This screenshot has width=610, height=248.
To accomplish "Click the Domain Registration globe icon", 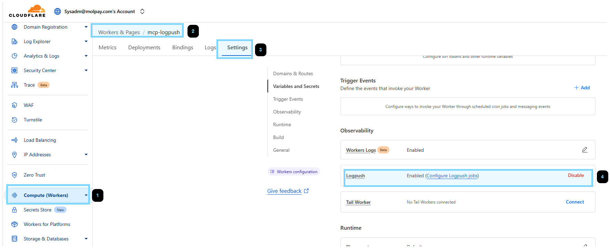I will (14, 27).
